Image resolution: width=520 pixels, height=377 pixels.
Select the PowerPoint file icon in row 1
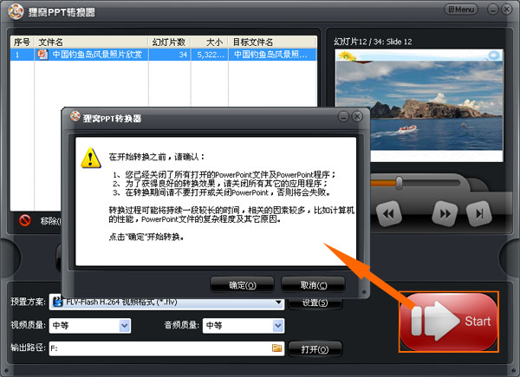tap(42, 54)
